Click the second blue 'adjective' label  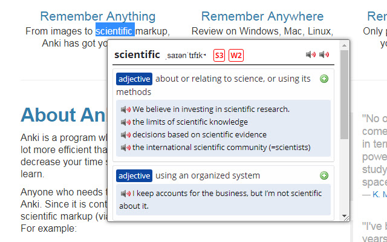coord(134,175)
